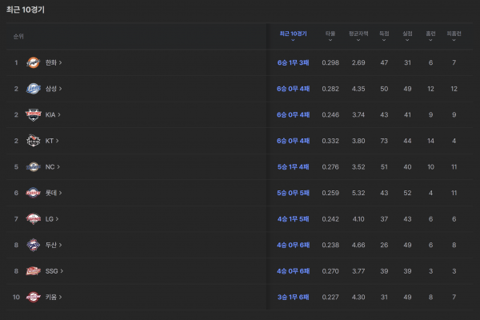The image size is (480, 320).
Task: Sort by the 타율 column header
Action: (x=330, y=36)
